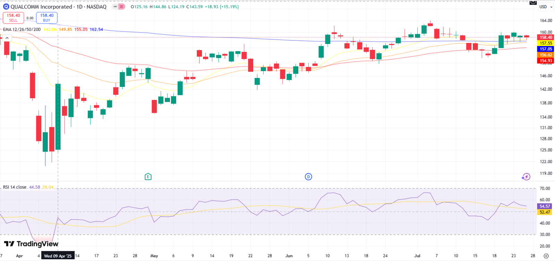Click the TradingView logo
Screen dimensions: 555x261
(31, 244)
